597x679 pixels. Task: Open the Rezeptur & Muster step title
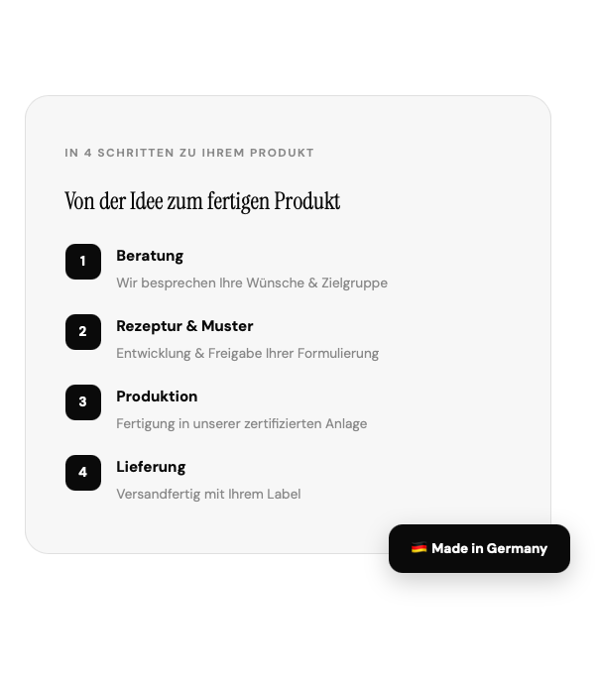click(x=184, y=326)
